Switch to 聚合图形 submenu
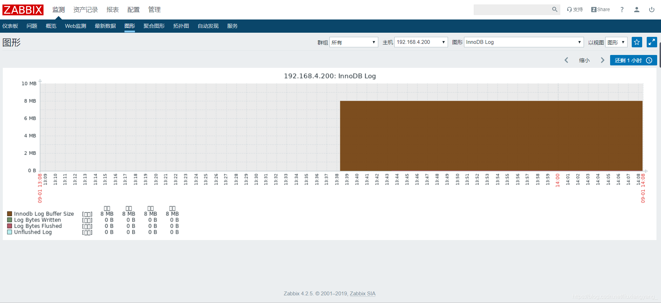The width and height of the screenshot is (661, 303). 154,26
